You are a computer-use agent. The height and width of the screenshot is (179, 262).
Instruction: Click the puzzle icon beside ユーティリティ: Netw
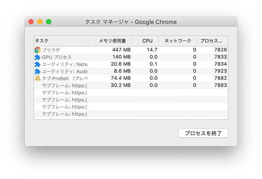[x=37, y=64]
